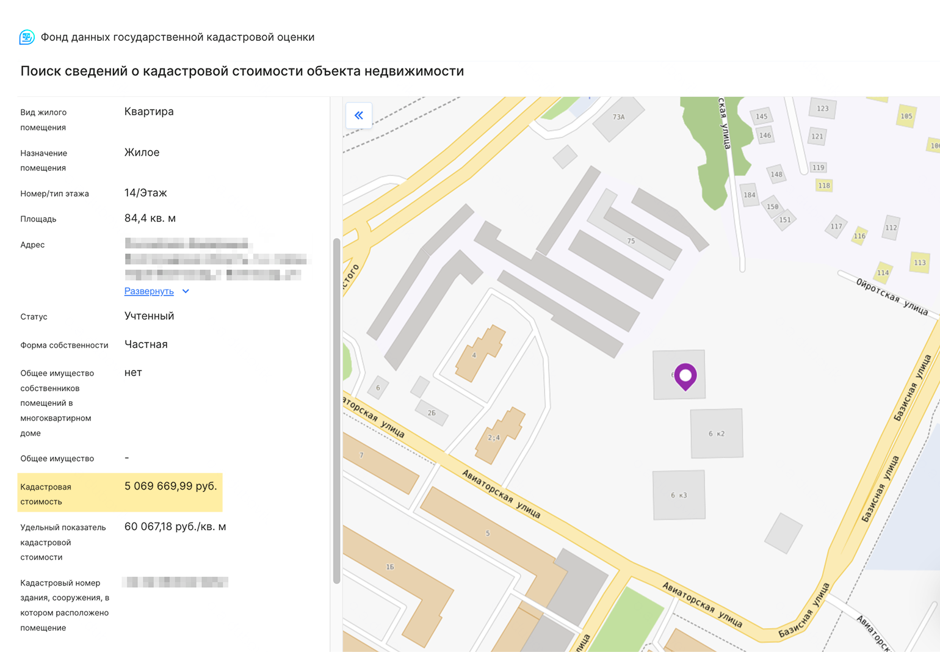Expand the address using the chevron arrow
The width and height of the screenshot is (940, 652).
click(186, 292)
